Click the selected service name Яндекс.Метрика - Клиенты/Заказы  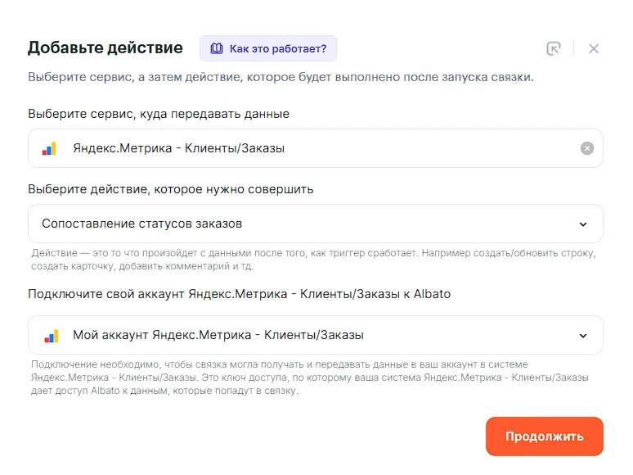coord(178,148)
